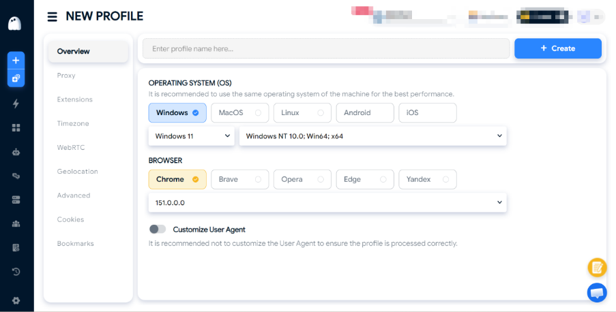Open the billing document sidebar icon
This screenshot has height=312, width=616.
(x=16, y=248)
